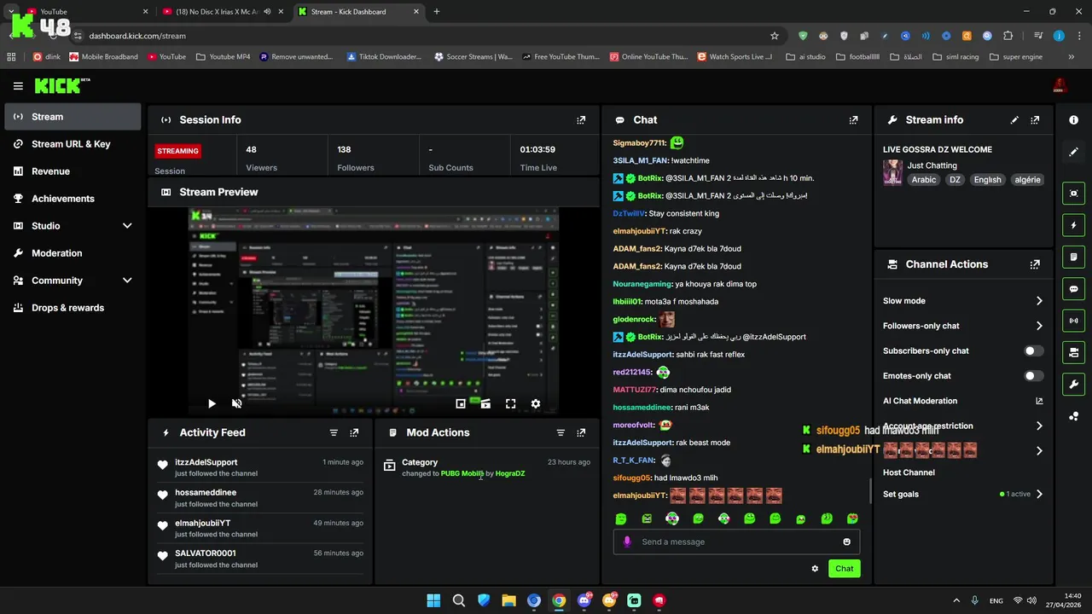The height and width of the screenshot is (614, 1092).
Task: Pop out the Activity Feed panel
Action: click(x=354, y=433)
